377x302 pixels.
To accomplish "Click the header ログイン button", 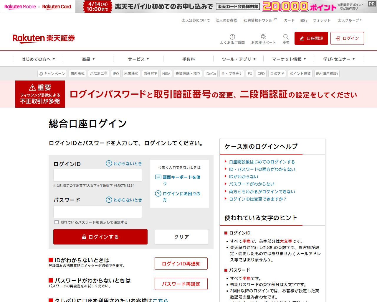I will click(x=347, y=38).
